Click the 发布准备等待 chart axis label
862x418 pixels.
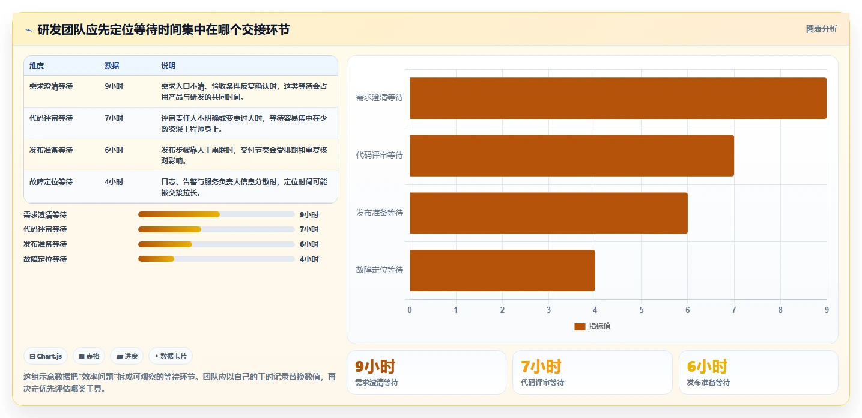point(380,213)
